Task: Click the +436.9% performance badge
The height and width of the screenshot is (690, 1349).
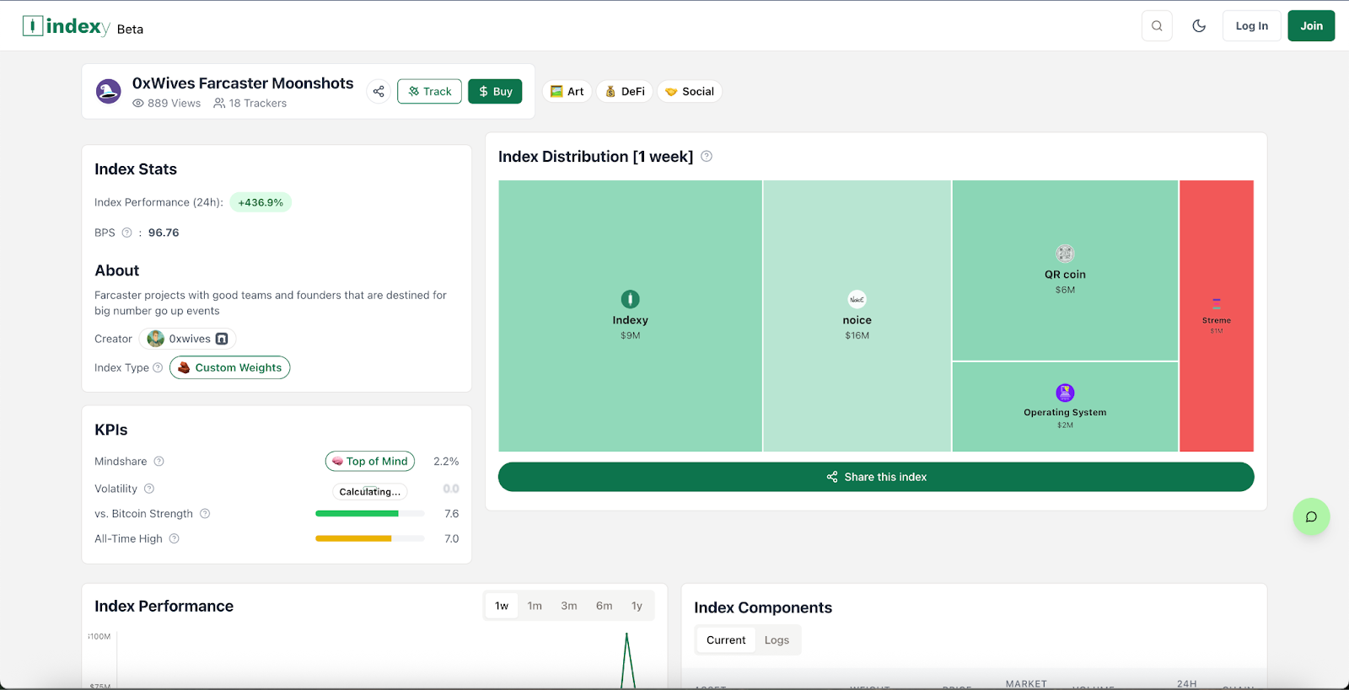Action: [x=261, y=202]
